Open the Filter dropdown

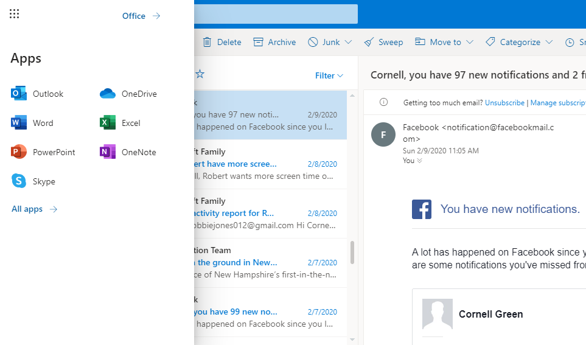tap(329, 75)
